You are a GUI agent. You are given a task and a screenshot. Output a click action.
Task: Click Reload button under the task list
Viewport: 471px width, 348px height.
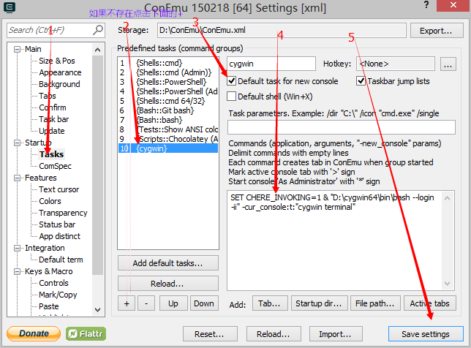click(x=168, y=284)
